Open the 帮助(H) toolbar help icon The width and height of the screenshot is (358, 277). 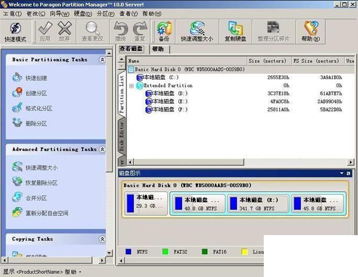coord(311,32)
